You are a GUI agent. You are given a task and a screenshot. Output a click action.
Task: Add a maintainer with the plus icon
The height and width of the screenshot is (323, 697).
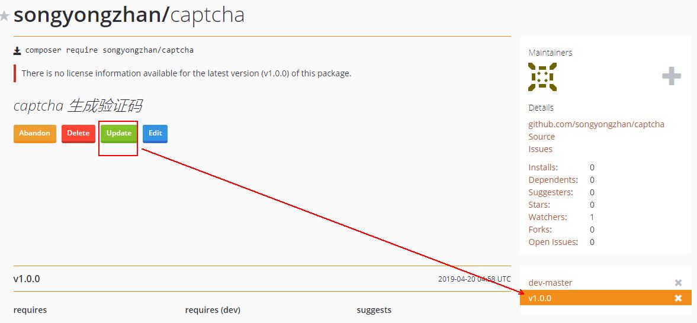671,76
